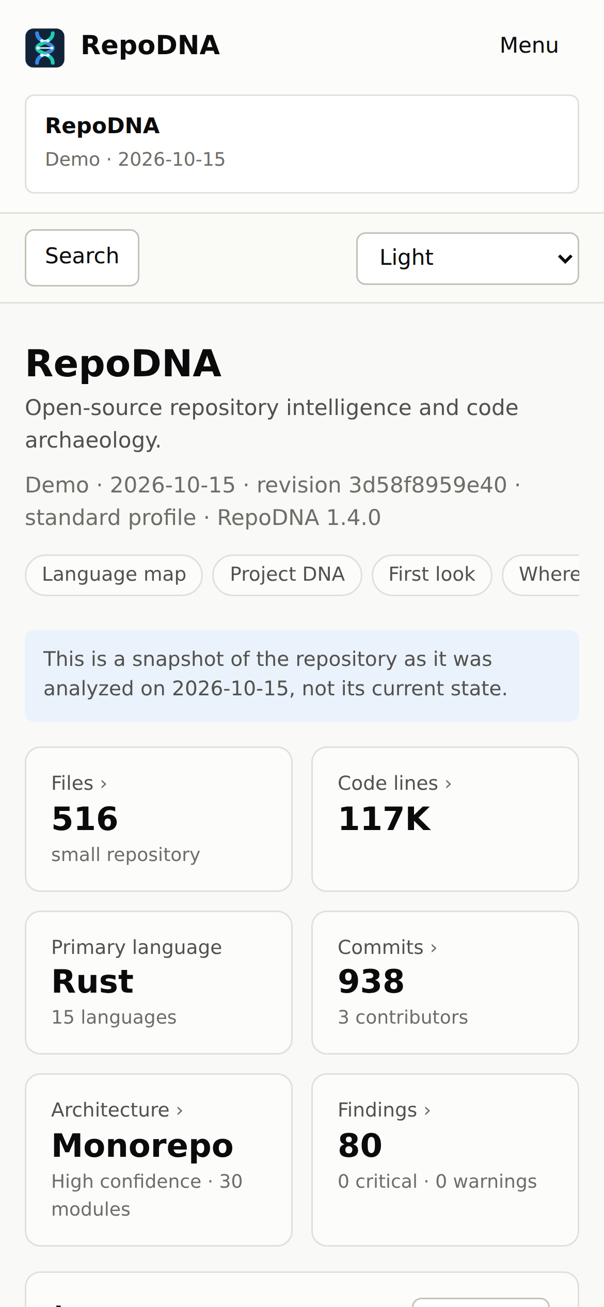The width and height of the screenshot is (604, 1307).
Task: Open the Architecture Monorepo card
Action: (x=158, y=1160)
